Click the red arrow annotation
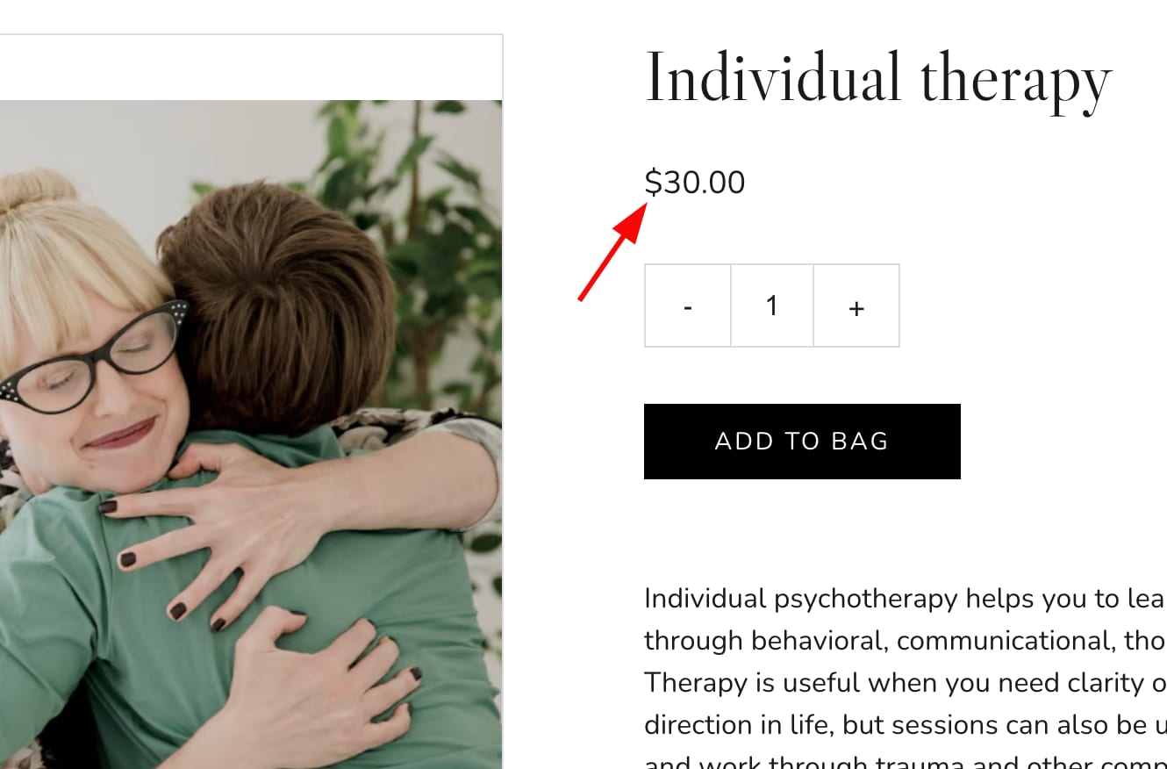Viewport: 1167px width, 769px height. pos(613,251)
